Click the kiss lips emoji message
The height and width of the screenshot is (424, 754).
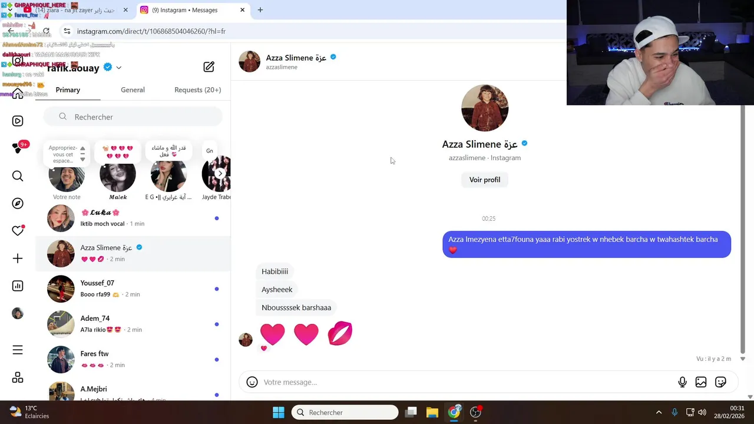tap(340, 333)
